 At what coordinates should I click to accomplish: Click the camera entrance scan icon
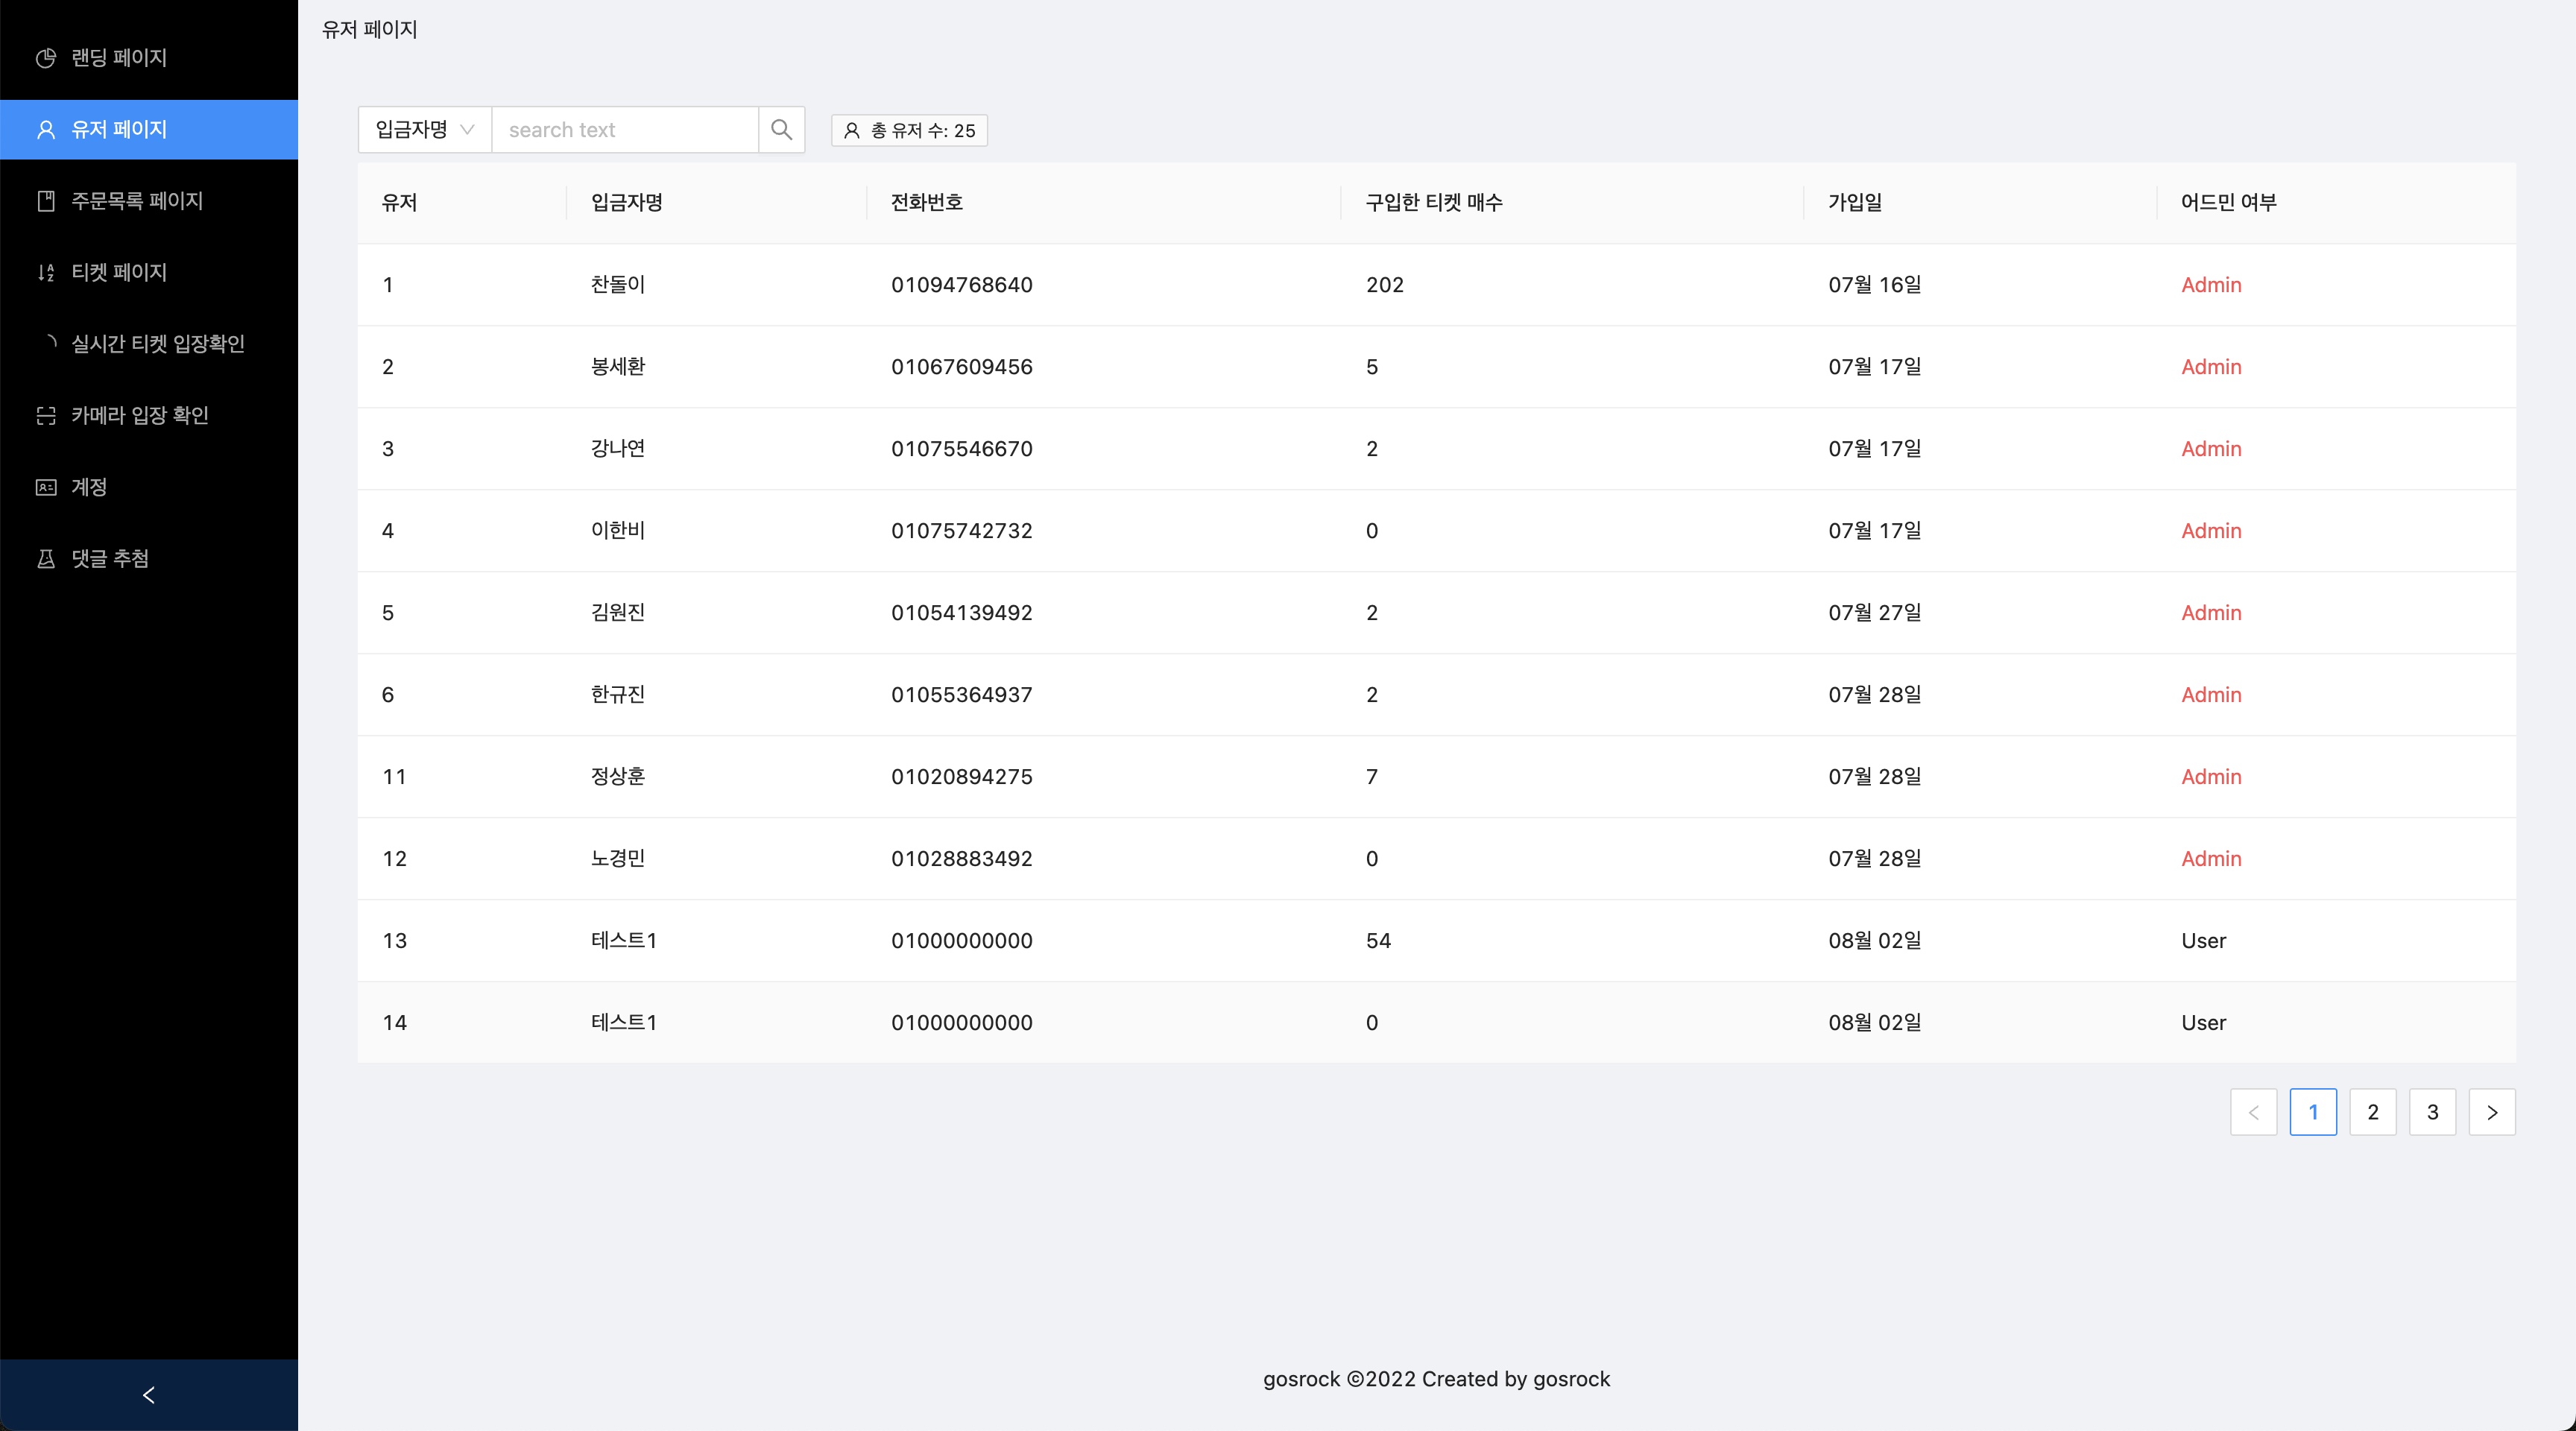pyautogui.click(x=46, y=415)
